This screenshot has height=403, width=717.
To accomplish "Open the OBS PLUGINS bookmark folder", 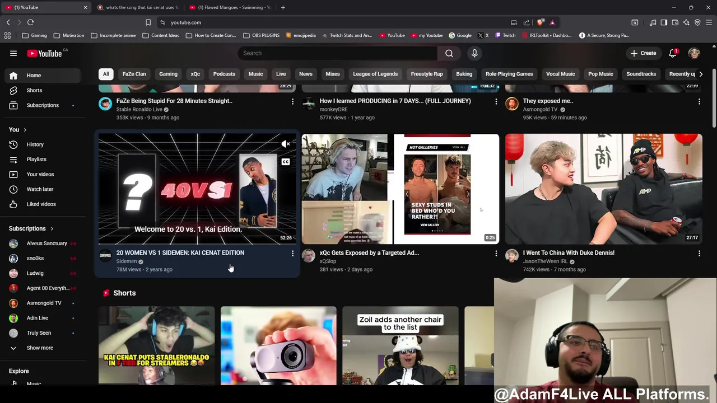I will (262, 35).
